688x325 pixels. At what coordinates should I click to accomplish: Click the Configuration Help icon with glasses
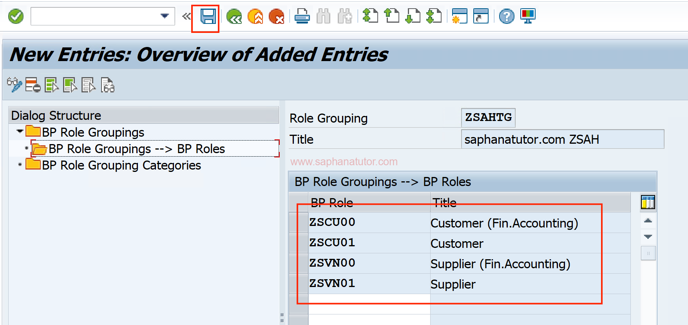click(107, 85)
